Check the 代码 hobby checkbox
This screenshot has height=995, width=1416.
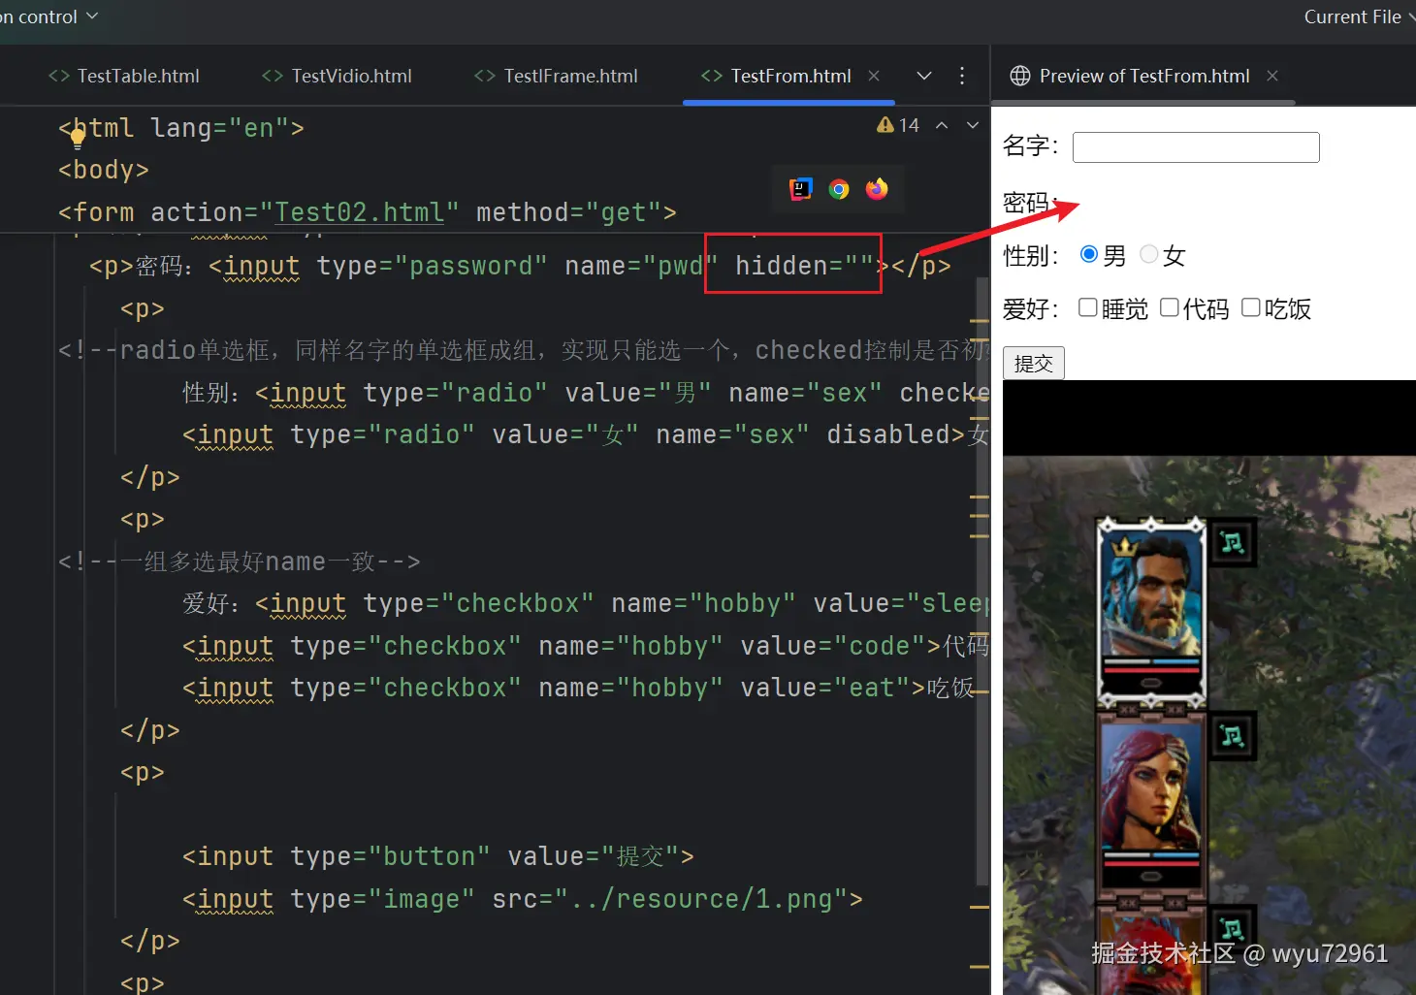(x=1170, y=307)
